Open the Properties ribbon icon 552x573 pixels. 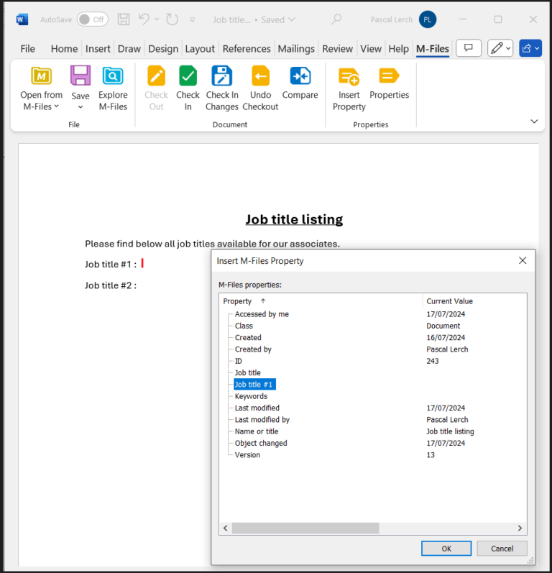point(389,76)
